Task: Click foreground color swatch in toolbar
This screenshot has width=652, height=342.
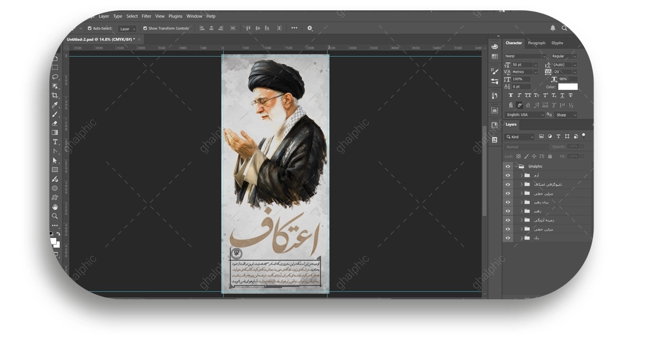Action: (53, 241)
